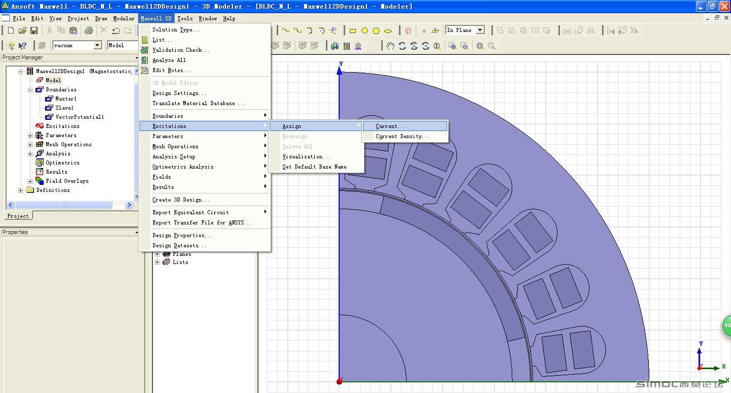Image resolution: width=731 pixels, height=393 pixels.
Task: Expand the Definitions folder node
Action: pyautogui.click(x=21, y=190)
